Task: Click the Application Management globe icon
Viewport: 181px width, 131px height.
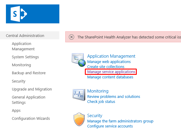Action: point(79,60)
